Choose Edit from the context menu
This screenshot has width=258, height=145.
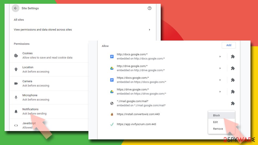221,122
